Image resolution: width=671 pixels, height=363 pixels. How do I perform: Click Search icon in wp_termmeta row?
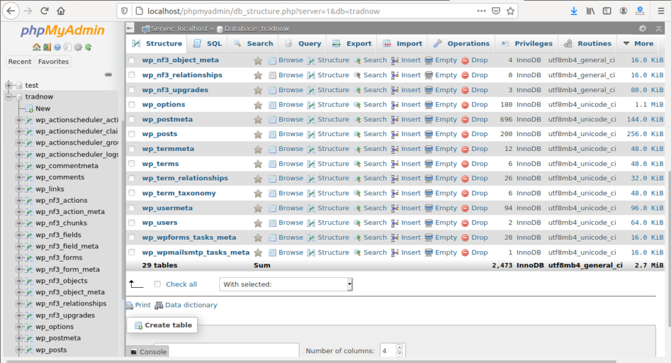coord(357,149)
